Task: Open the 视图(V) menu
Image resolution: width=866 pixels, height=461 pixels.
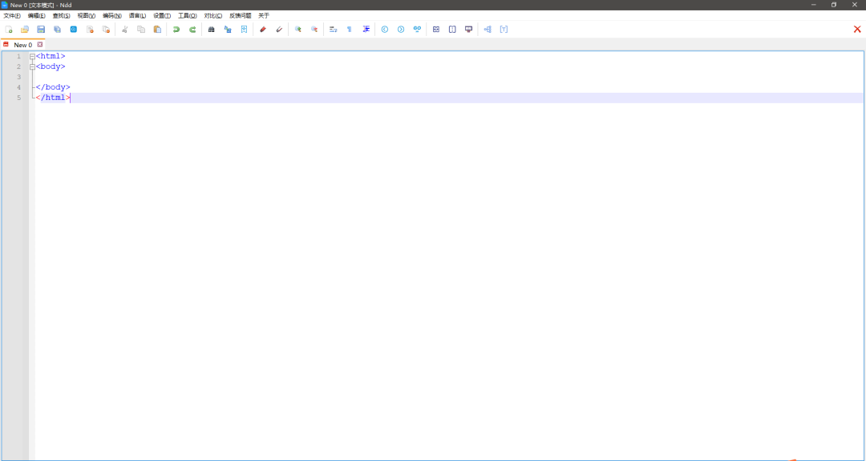Action: coord(86,16)
